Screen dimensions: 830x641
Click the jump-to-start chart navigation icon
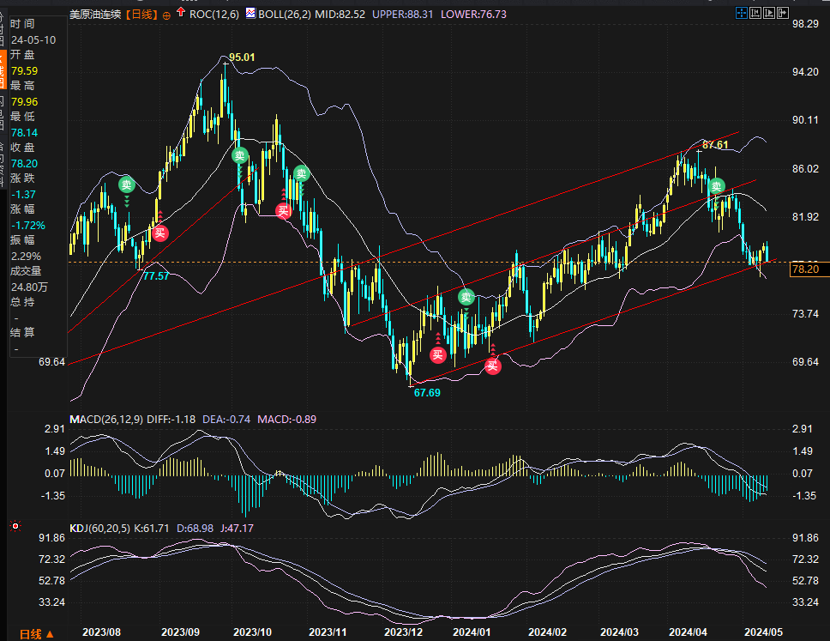click(755, 13)
